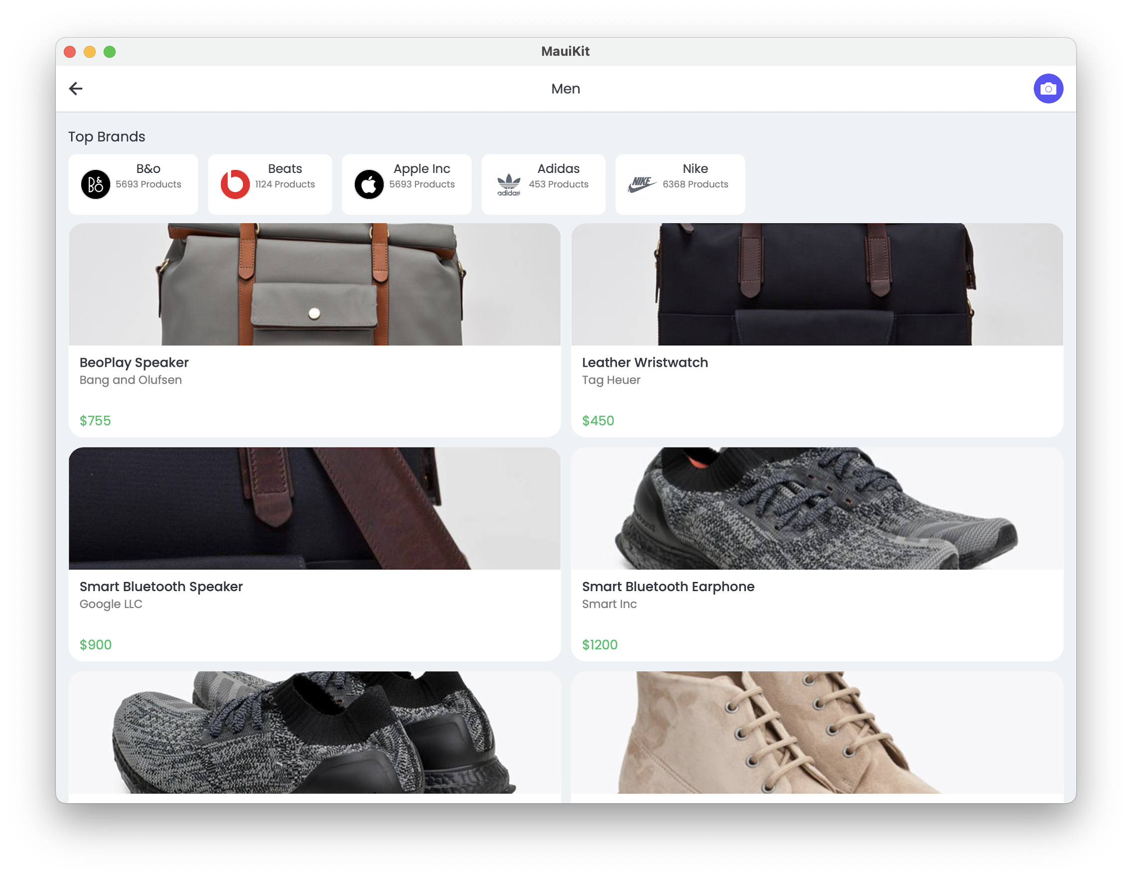Image resolution: width=1132 pixels, height=877 pixels.
Task: Click the red Beats logo icon
Action: click(235, 184)
